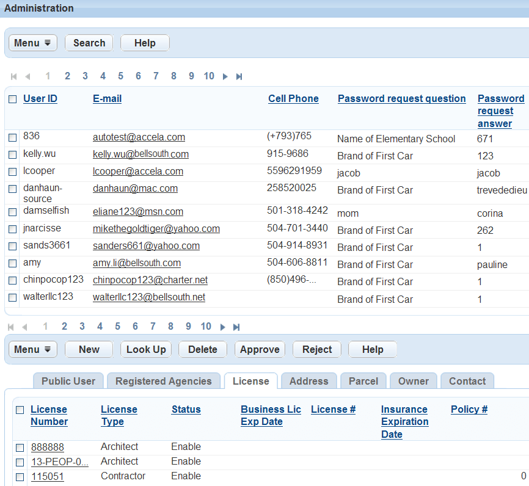
Task: Click previous page arrow in top pagination
Action: tap(27, 77)
